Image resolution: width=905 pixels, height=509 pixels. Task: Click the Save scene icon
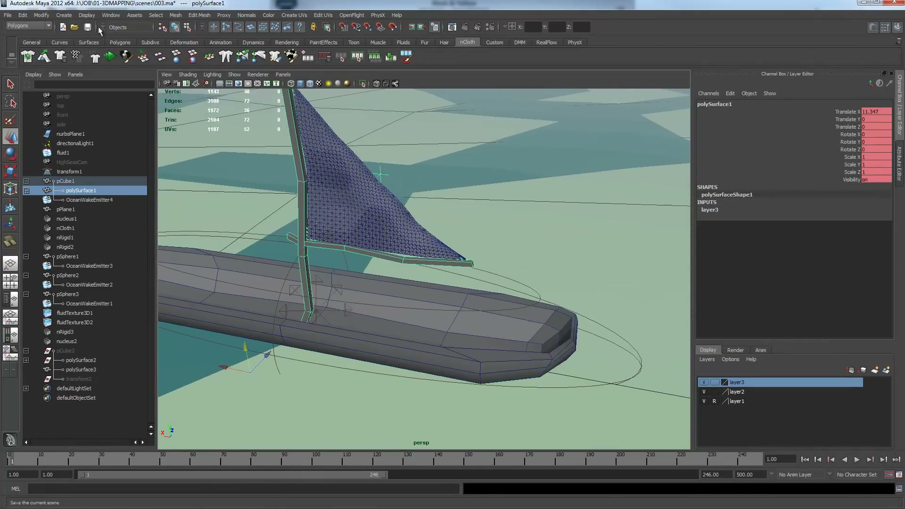coord(87,27)
